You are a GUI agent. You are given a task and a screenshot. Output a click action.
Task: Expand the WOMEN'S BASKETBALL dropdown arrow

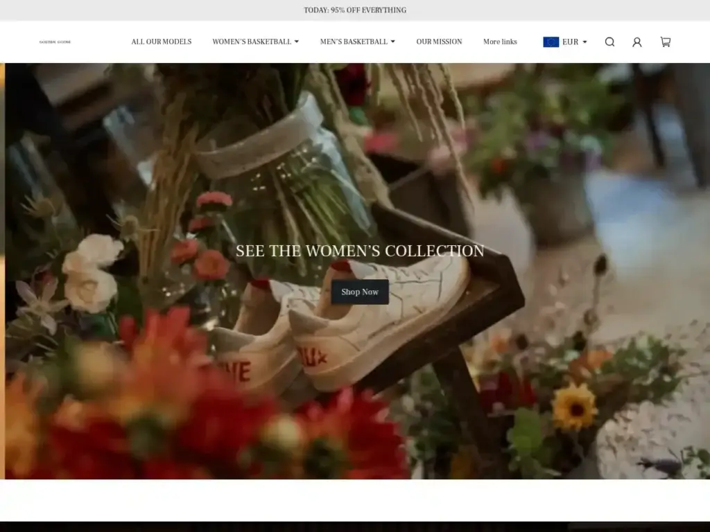[x=297, y=42]
